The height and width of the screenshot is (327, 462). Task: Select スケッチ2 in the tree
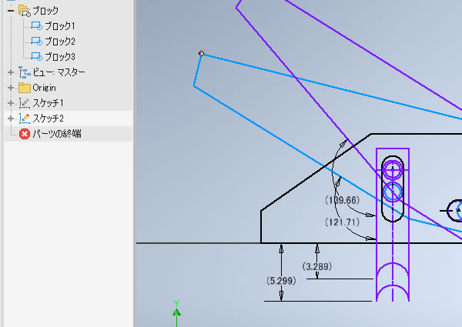[48, 118]
